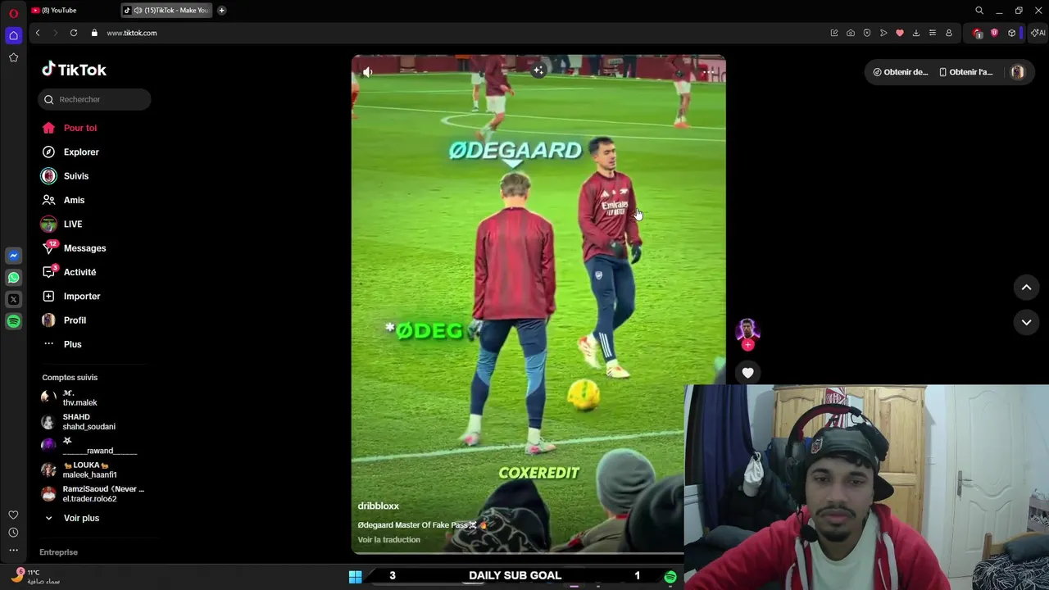
Task: Go to previous video up arrow
Action: [x=1026, y=287]
